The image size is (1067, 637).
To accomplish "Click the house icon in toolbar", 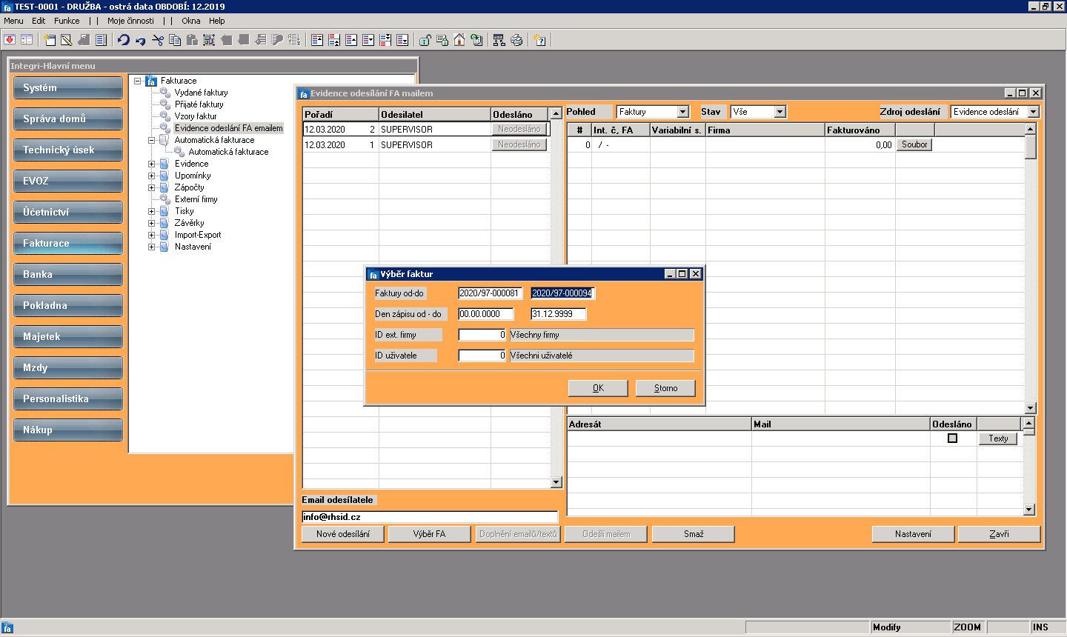I will click(459, 40).
